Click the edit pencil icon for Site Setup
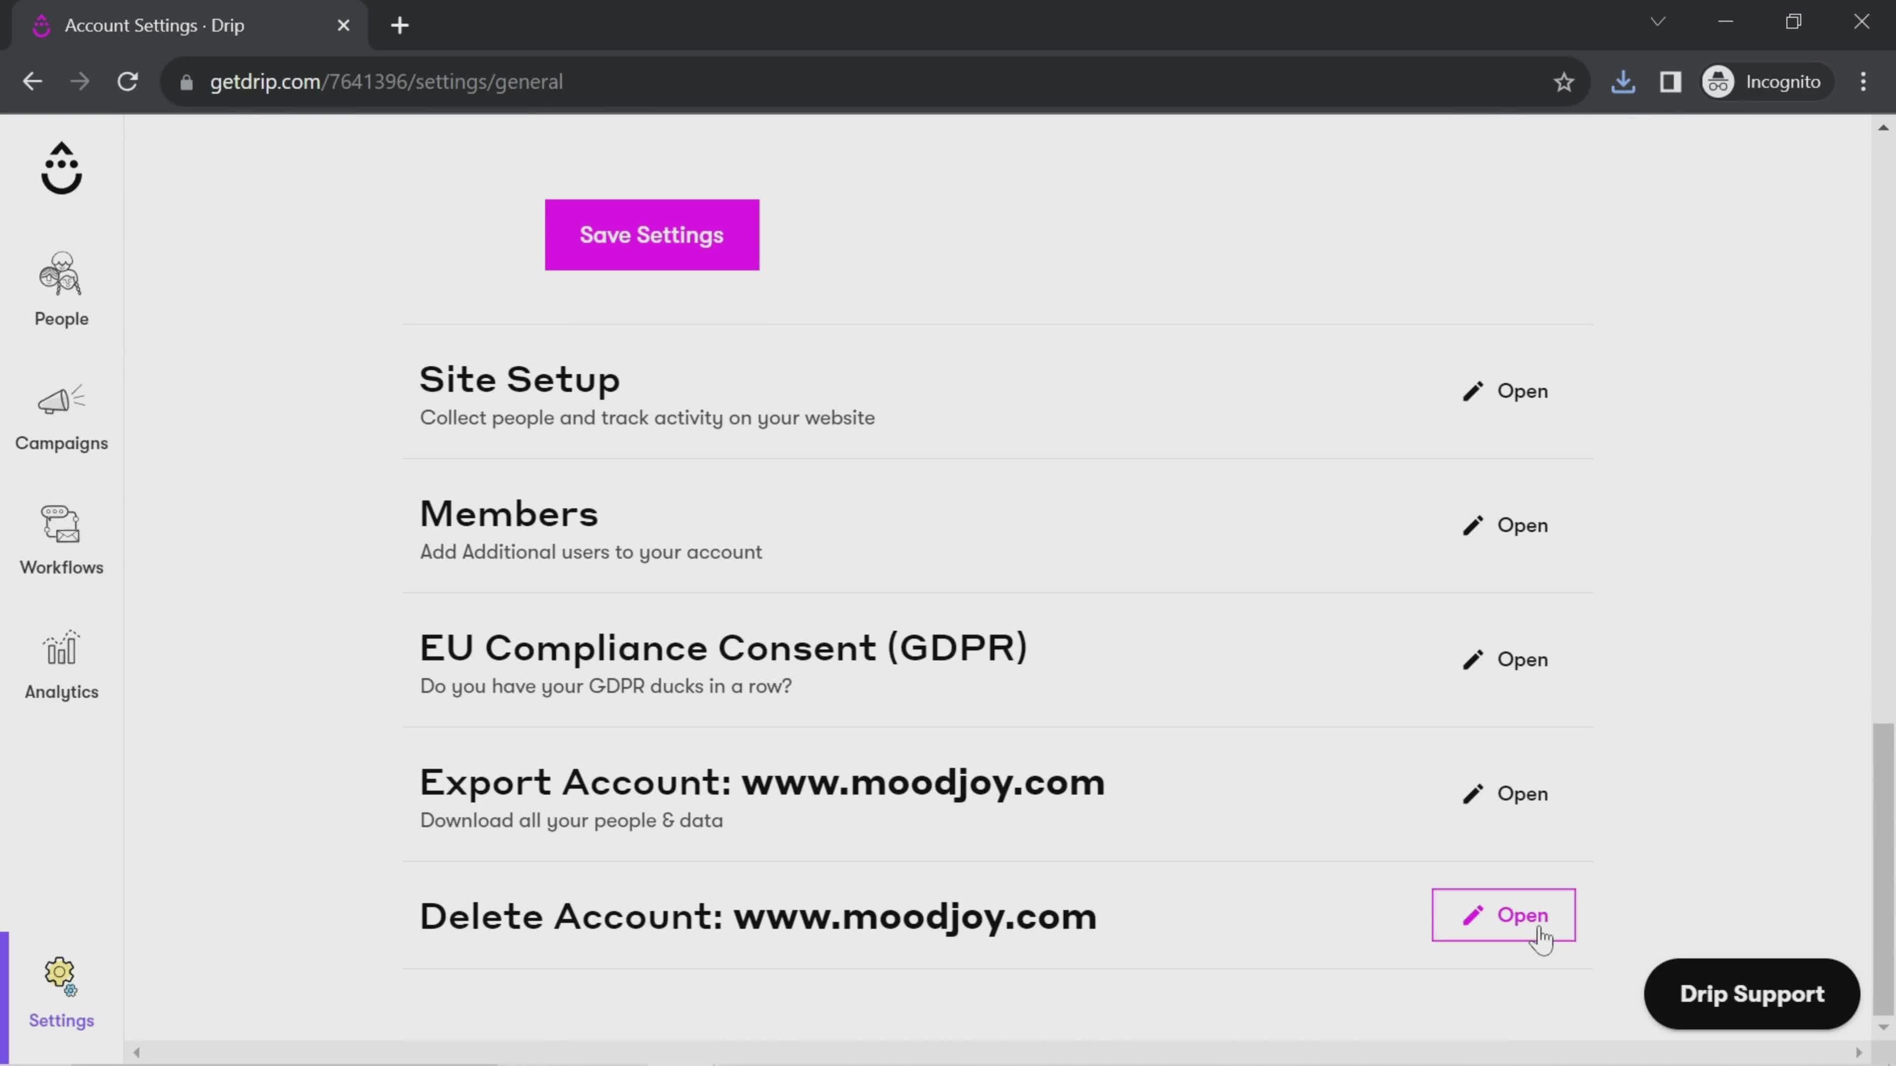Image resolution: width=1896 pixels, height=1066 pixels. [1473, 390]
